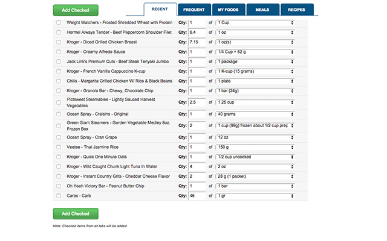The width and height of the screenshot is (387, 241).
Task: Click 'Oh Yeah Victory Bar - Peanut Butter Chip' text
Action: click(x=105, y=186)
